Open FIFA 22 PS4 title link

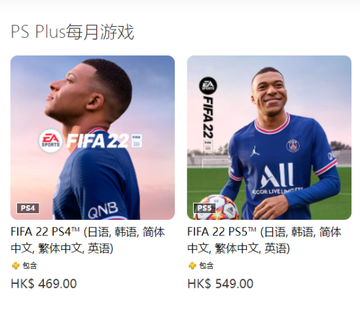pos(88,240)
